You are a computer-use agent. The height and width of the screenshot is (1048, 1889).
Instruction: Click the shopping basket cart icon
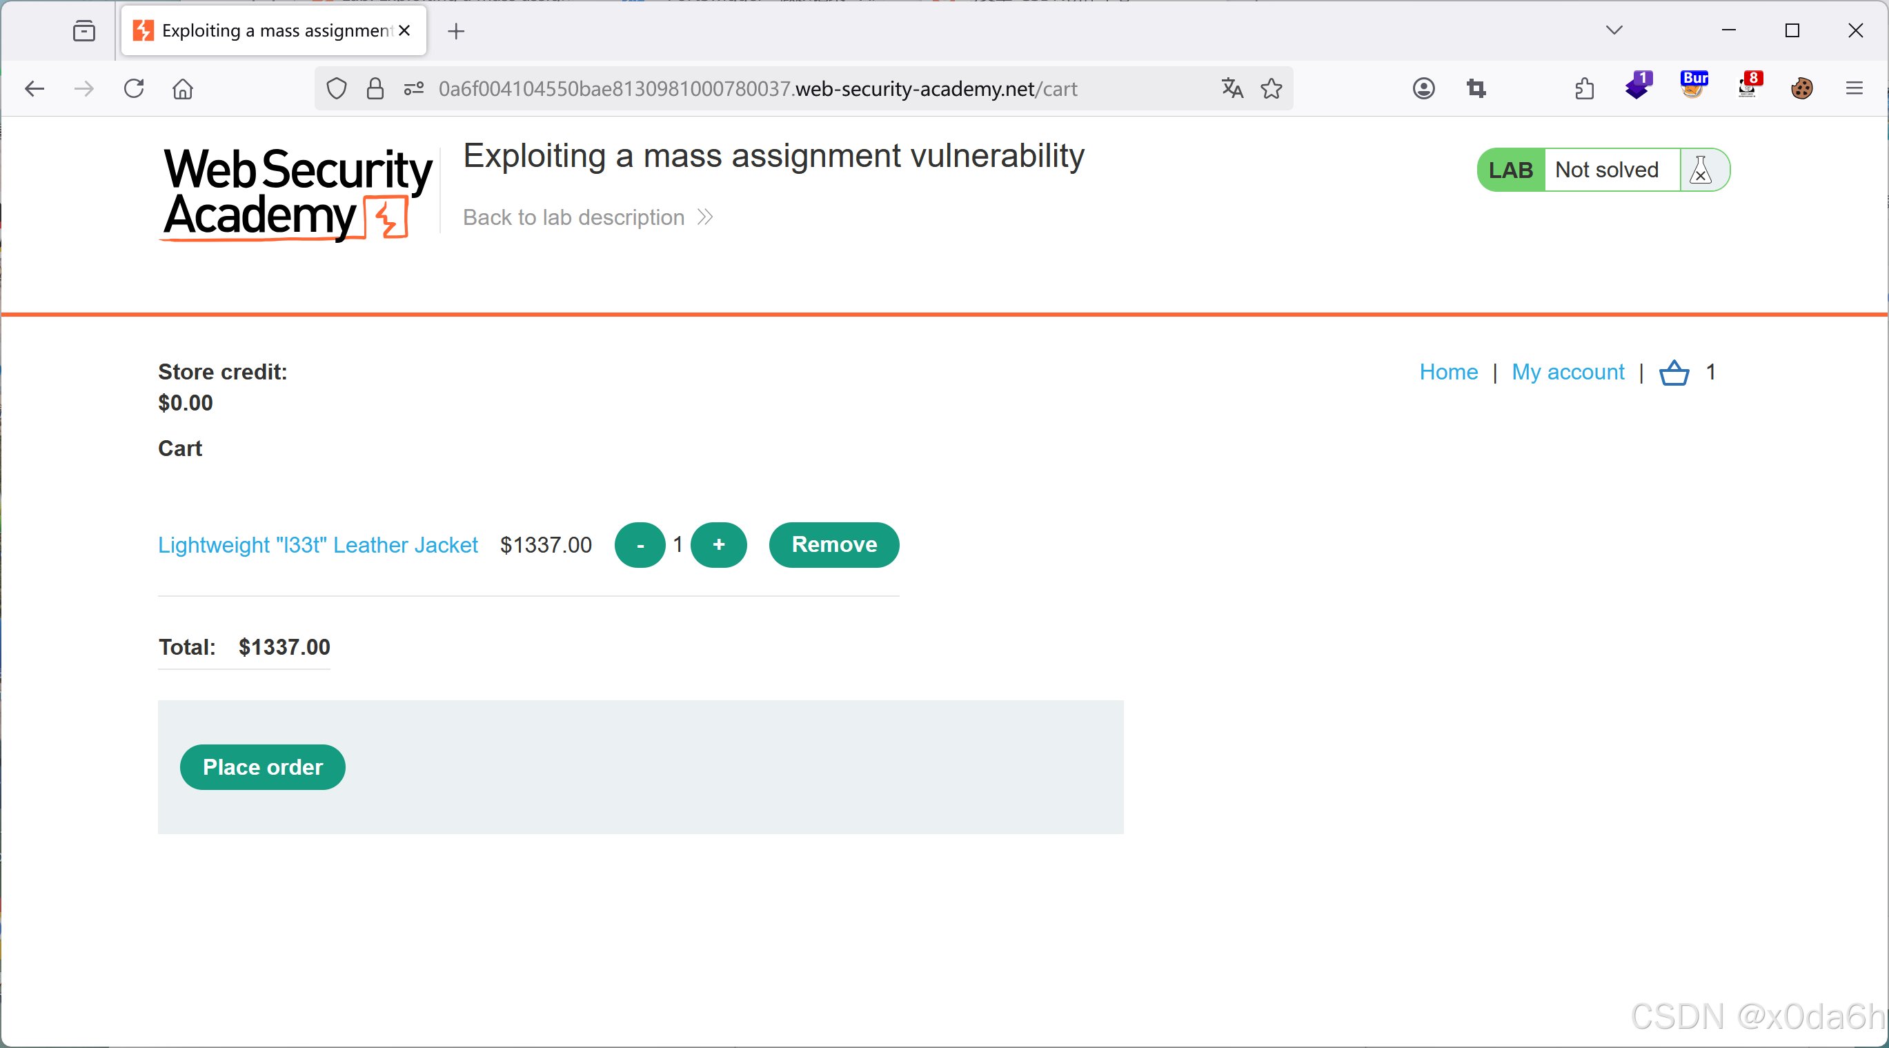point(1674,373)
